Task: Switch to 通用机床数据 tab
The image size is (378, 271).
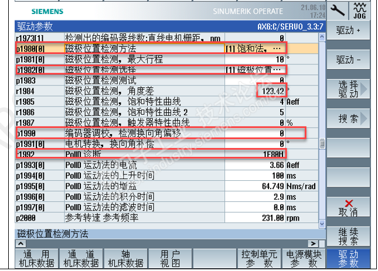Action: [36, 259]
